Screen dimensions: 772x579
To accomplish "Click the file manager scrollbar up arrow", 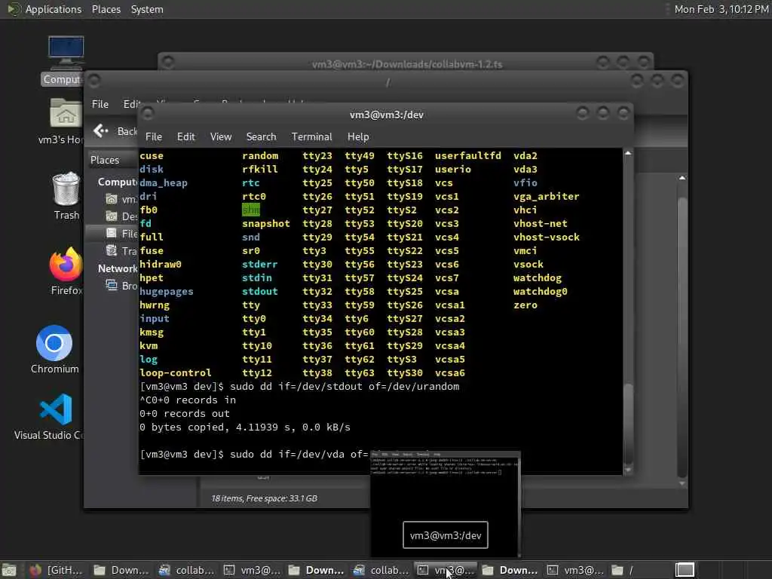I will 682,178.
